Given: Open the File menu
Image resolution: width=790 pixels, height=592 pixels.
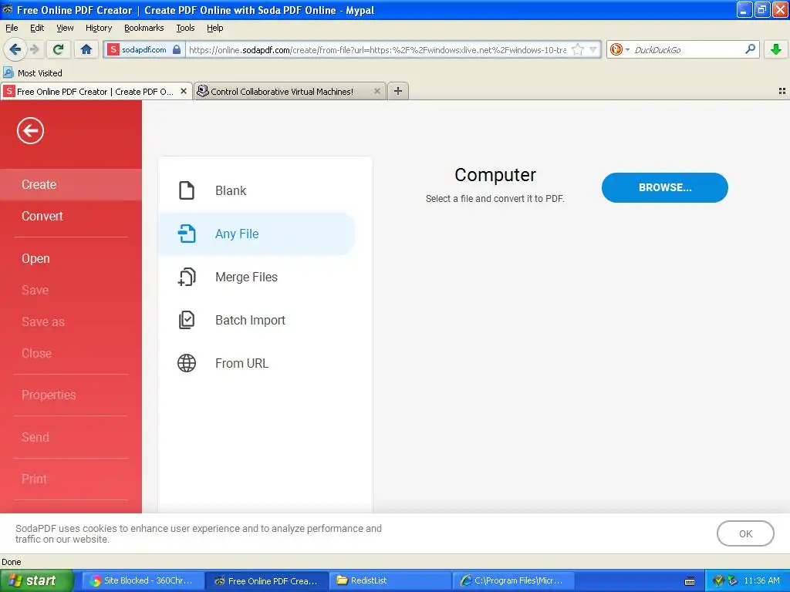Looking at the screenshot, I should [x=12, y=28].
